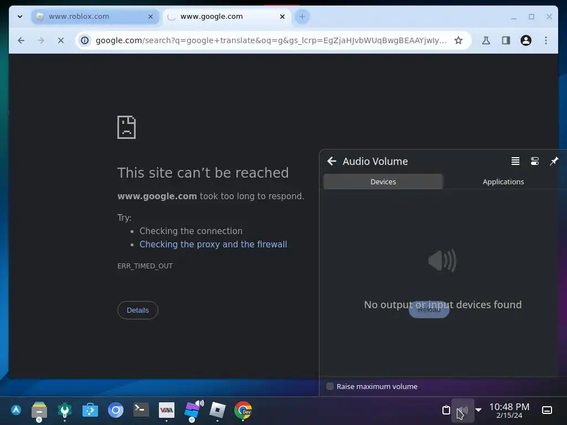Switch to the Devices tab
The height and width of the screenshot is (425, 567).
click(383, 182)
